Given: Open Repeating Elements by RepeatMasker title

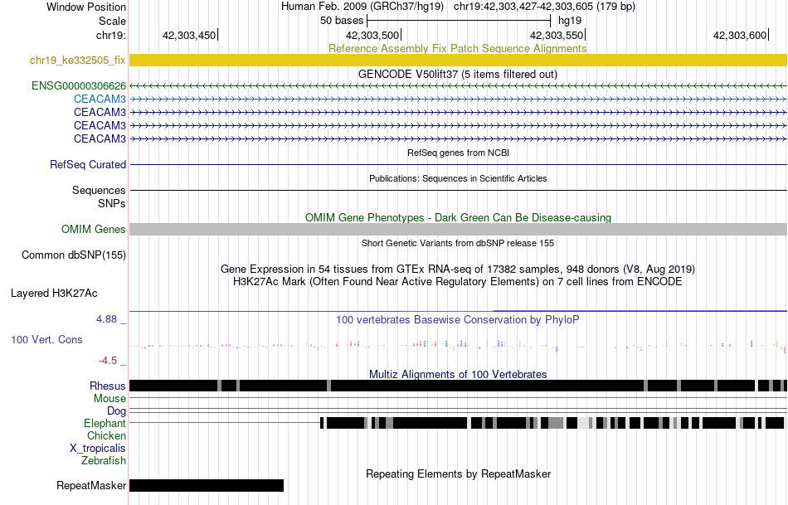Looking at the screenshot, I should tap(458, 473).
